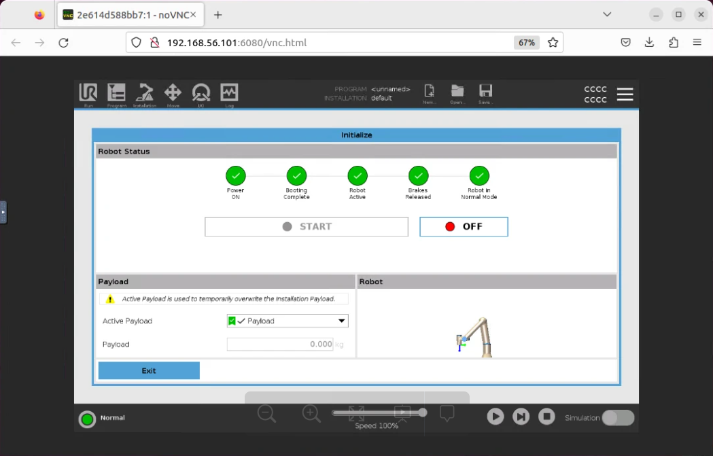Click the browser back arrow
Screen dimensions: 713x456
click(x=16, y=43)
